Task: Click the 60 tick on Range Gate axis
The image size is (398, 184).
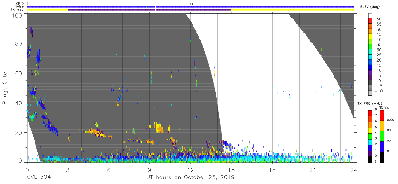Action: pyautogui.click(x=19, y=73)
